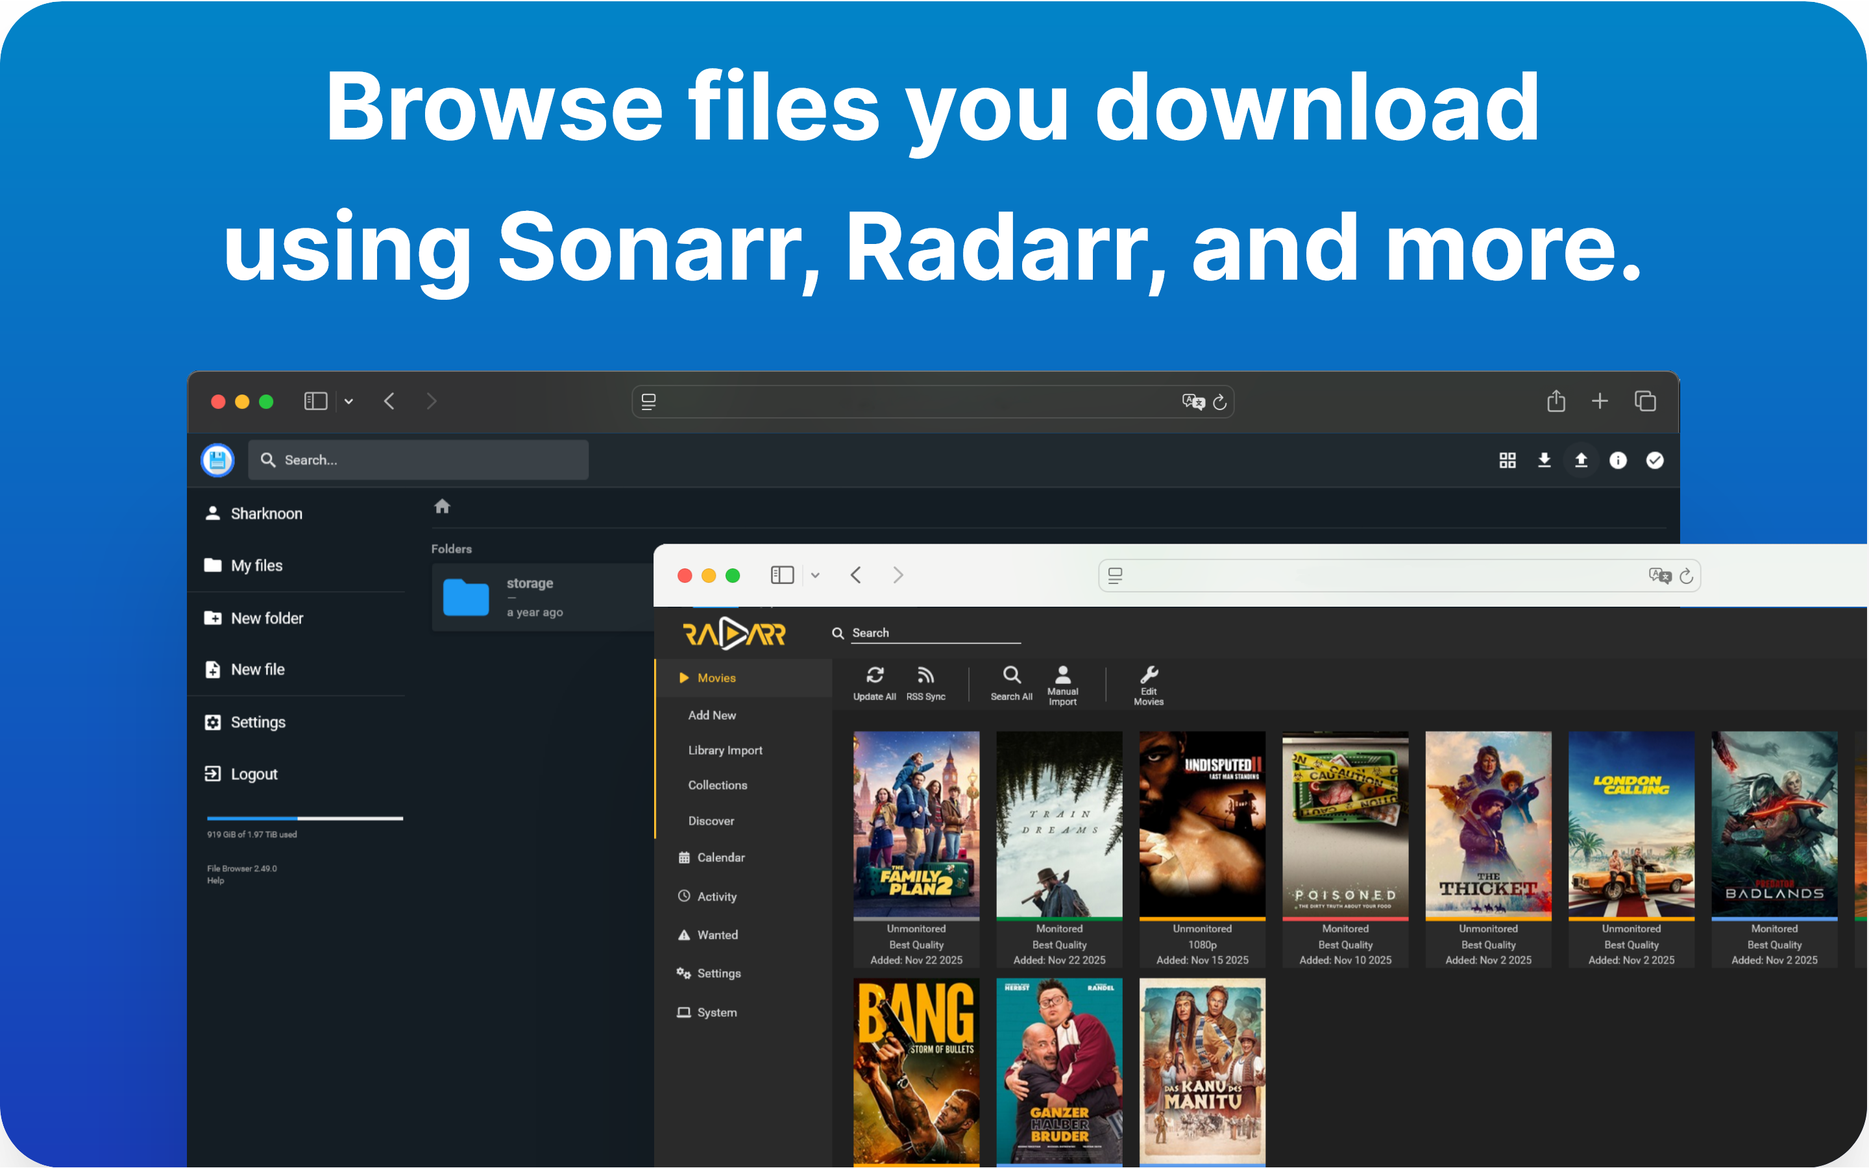Click the storage usage progress bar
The height and width of the screenshot is (1168, 1869).
(x=304, y=818)
